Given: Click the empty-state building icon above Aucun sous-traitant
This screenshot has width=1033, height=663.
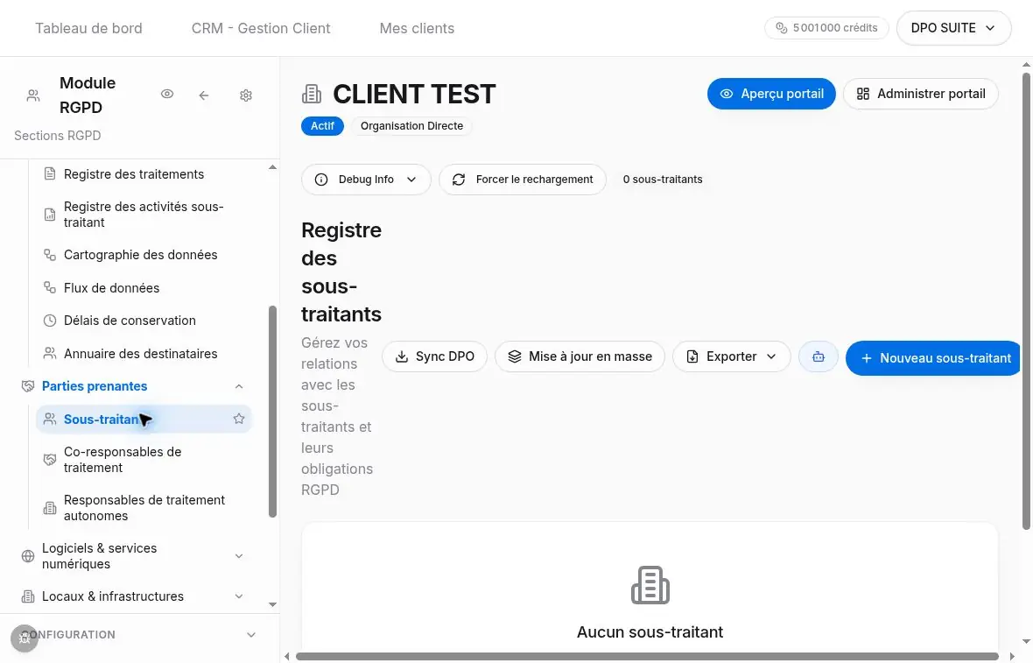Looking at the screenshot, I should point(650,584).
